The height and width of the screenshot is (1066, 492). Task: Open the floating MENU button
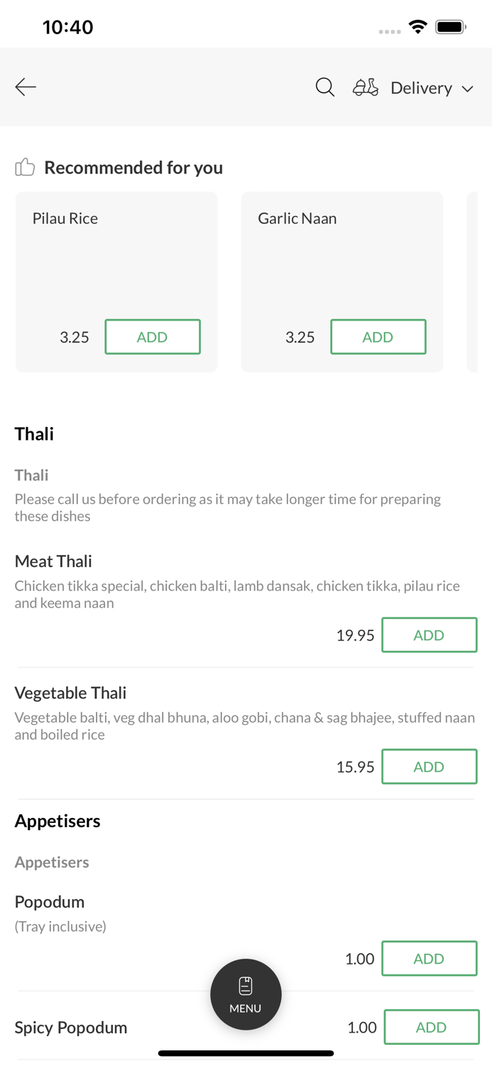coord(246,993)
